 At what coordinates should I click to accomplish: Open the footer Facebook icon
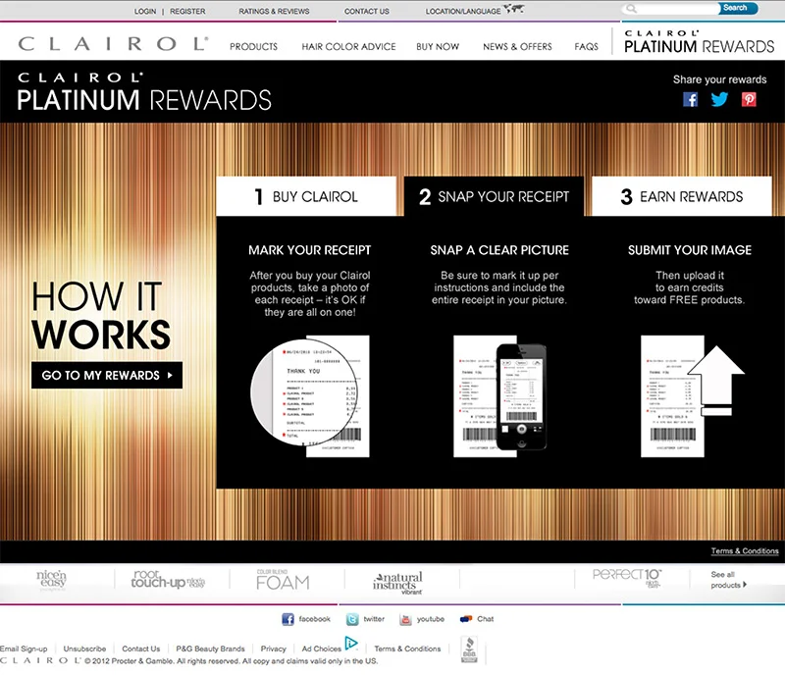point(288,619)
